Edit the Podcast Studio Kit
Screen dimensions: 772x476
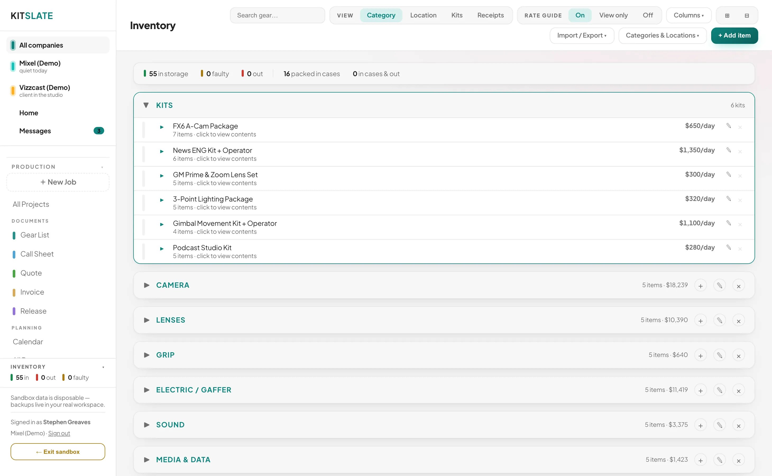click(x=729, y=247)
